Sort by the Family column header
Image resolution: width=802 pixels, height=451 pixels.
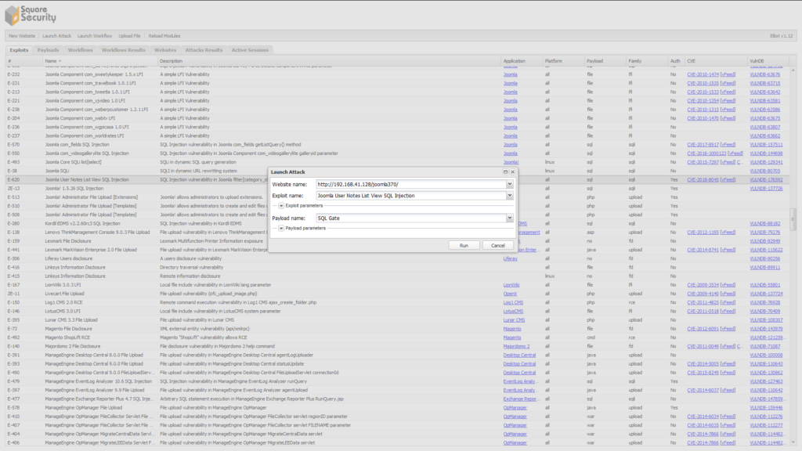(x=648, y=61)
